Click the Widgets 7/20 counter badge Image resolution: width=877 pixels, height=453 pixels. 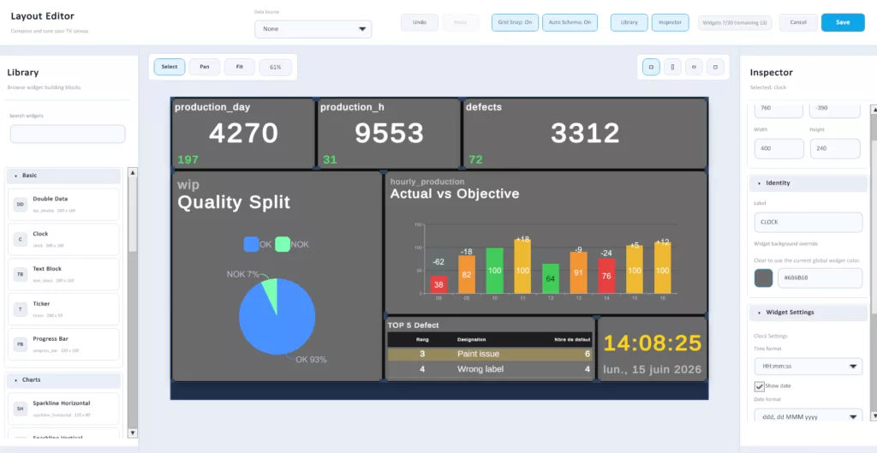pyautogui.click(x=735, y=22)
